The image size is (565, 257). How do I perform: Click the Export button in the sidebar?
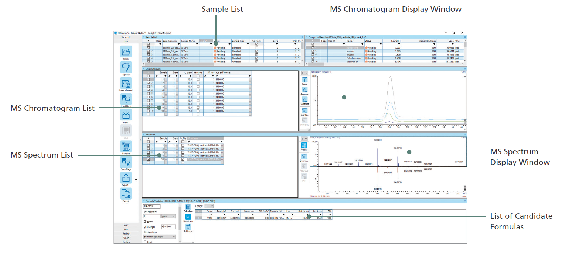[x=126, y=178]
